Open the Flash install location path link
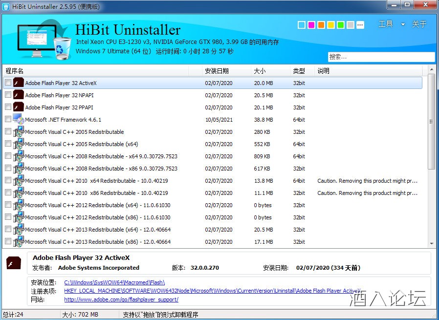This screenshot has width=439, height=320. [x=114, y=282]
